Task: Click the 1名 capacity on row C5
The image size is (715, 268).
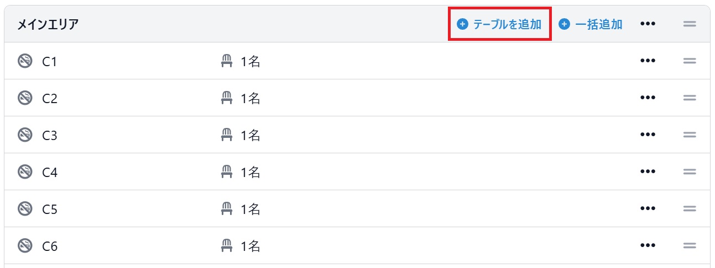Action: [250, 209]
